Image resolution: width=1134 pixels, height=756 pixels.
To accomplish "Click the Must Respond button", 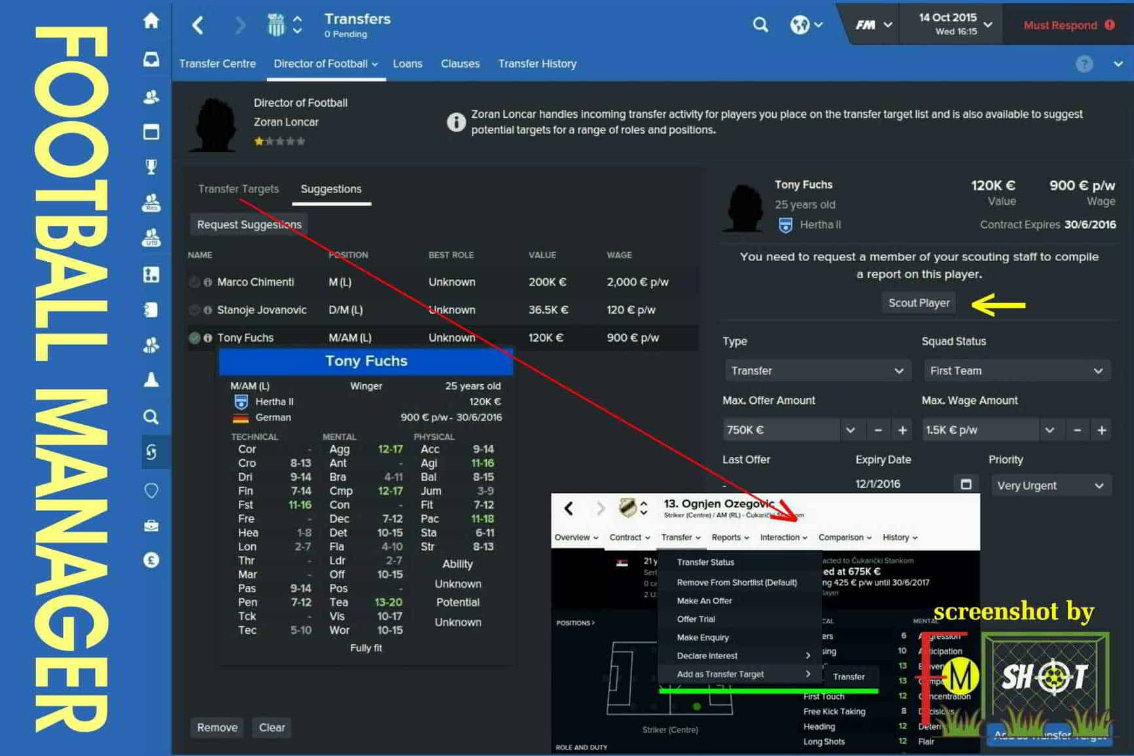I will [1069, 26].
